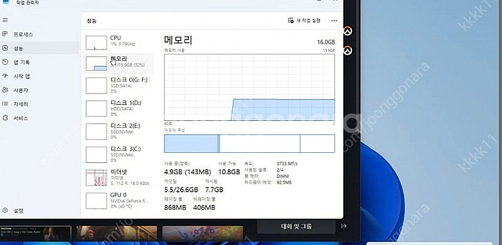
Task: Click the 프로세스 sidebar icon
Action: [x=5, y=34]
